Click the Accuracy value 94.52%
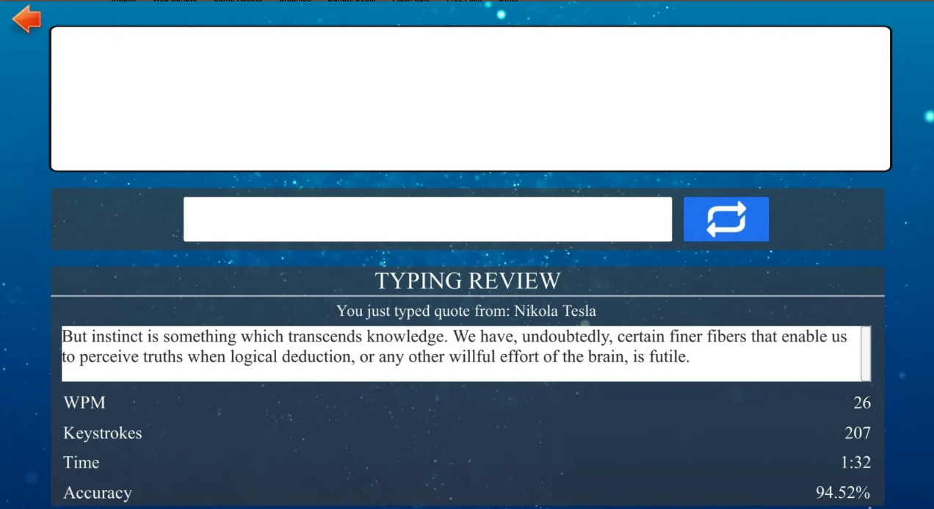Image resolution: width=934 pixels, height=509 pixels. click(843, 492)
